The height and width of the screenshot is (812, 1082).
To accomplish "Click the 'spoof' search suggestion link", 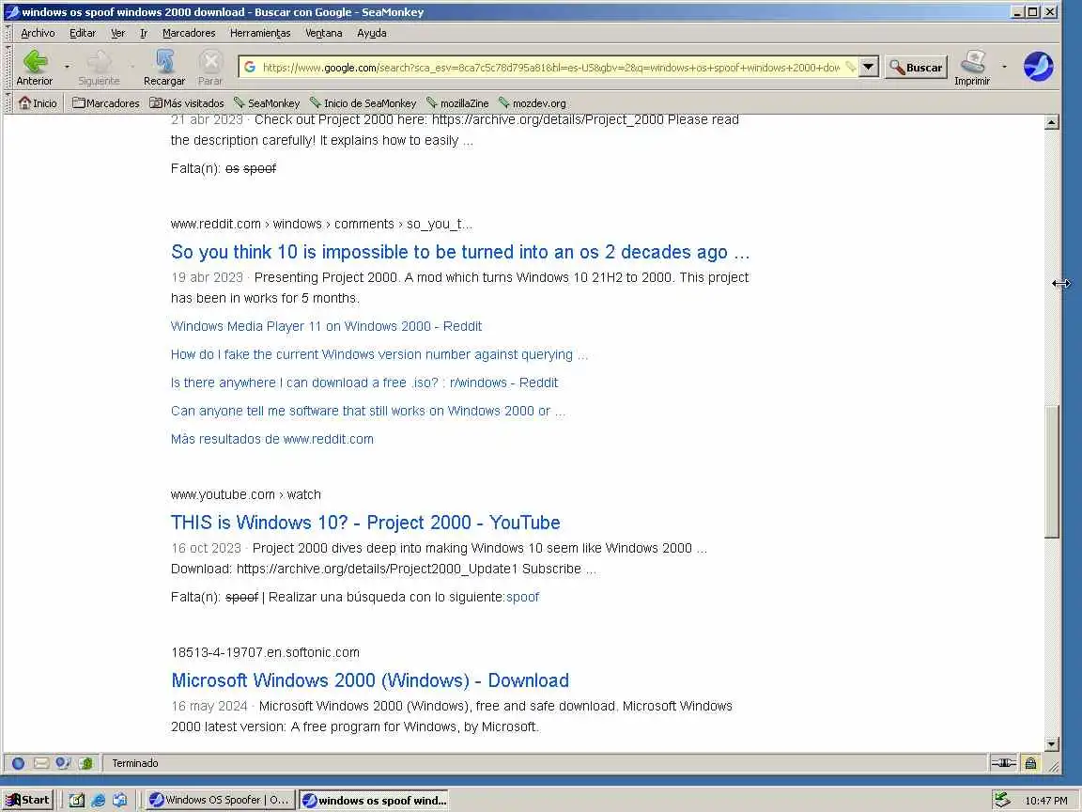I will click(522, 598).
